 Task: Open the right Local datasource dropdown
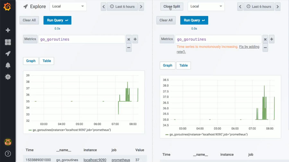point(206,6)
